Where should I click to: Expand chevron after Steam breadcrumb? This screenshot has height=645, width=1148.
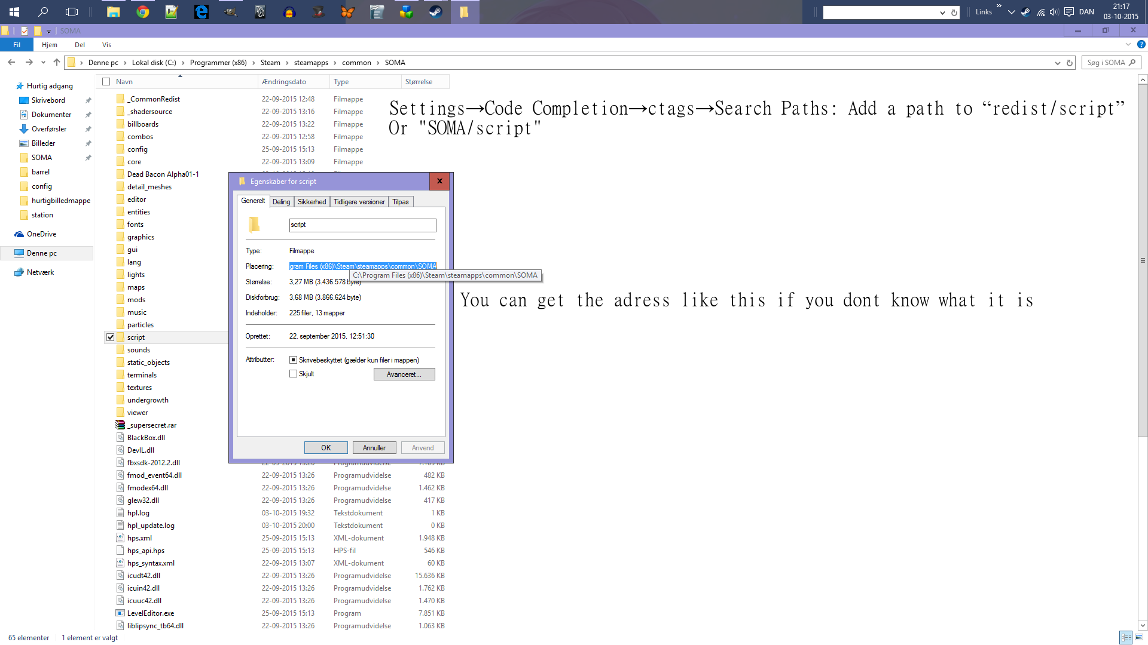click(287, 63)
